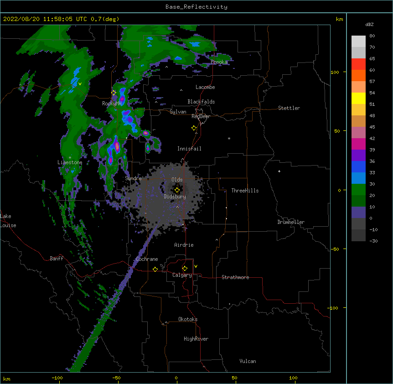Select the deep orange legend swatch below red

click(x=358, y=75)
